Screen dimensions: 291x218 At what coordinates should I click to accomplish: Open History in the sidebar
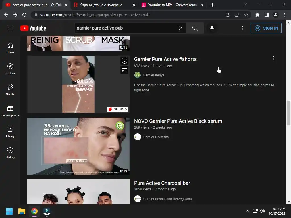10,153
